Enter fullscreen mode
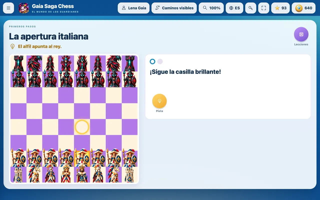 pyautogui.click(x=264, y=8)
